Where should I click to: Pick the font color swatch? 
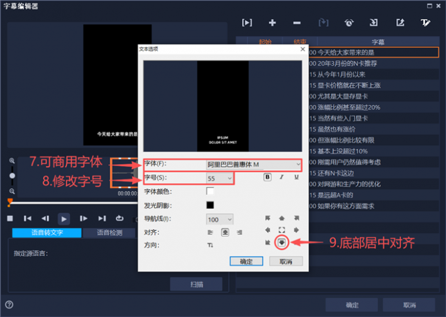tap(210, 191)
